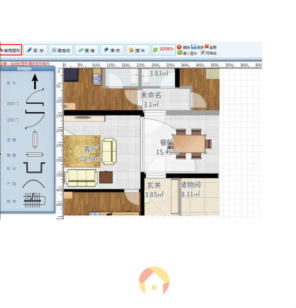Select the 写字 text tool
Screen dimensions: 296x308
coord(35,50)
